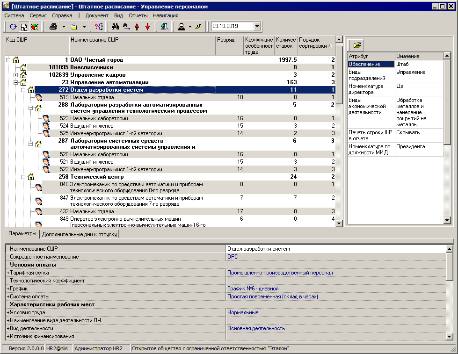
Task: Click scroll-down arrow of parameters list
Action: (449, 337)
